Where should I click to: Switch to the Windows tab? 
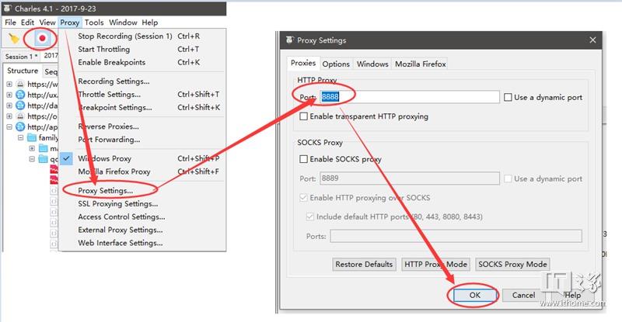372,64
